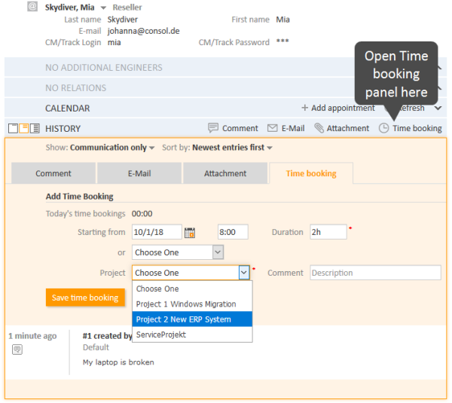Click the '#1 created by' history entry title
Screen dimensions: 452x403
107,336
